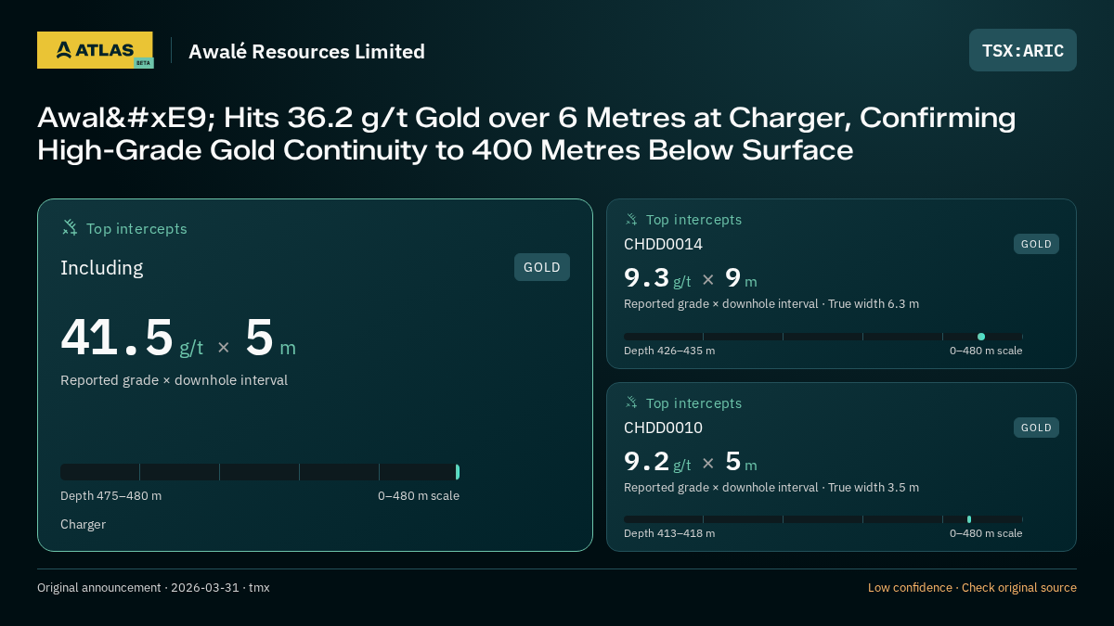The height and width of the screenshot is (626, 1114).
Task: Click the GOLD badge on the CHDD0014 card
Action: 1036,244
